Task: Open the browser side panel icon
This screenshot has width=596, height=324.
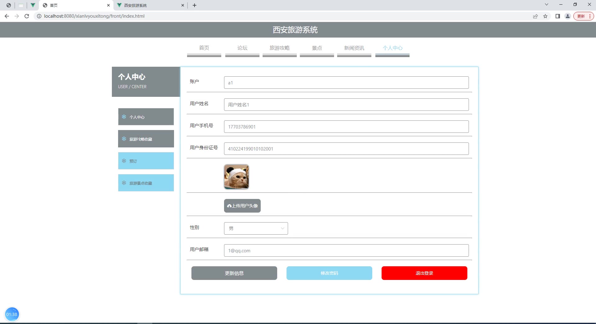Action: 558,16
